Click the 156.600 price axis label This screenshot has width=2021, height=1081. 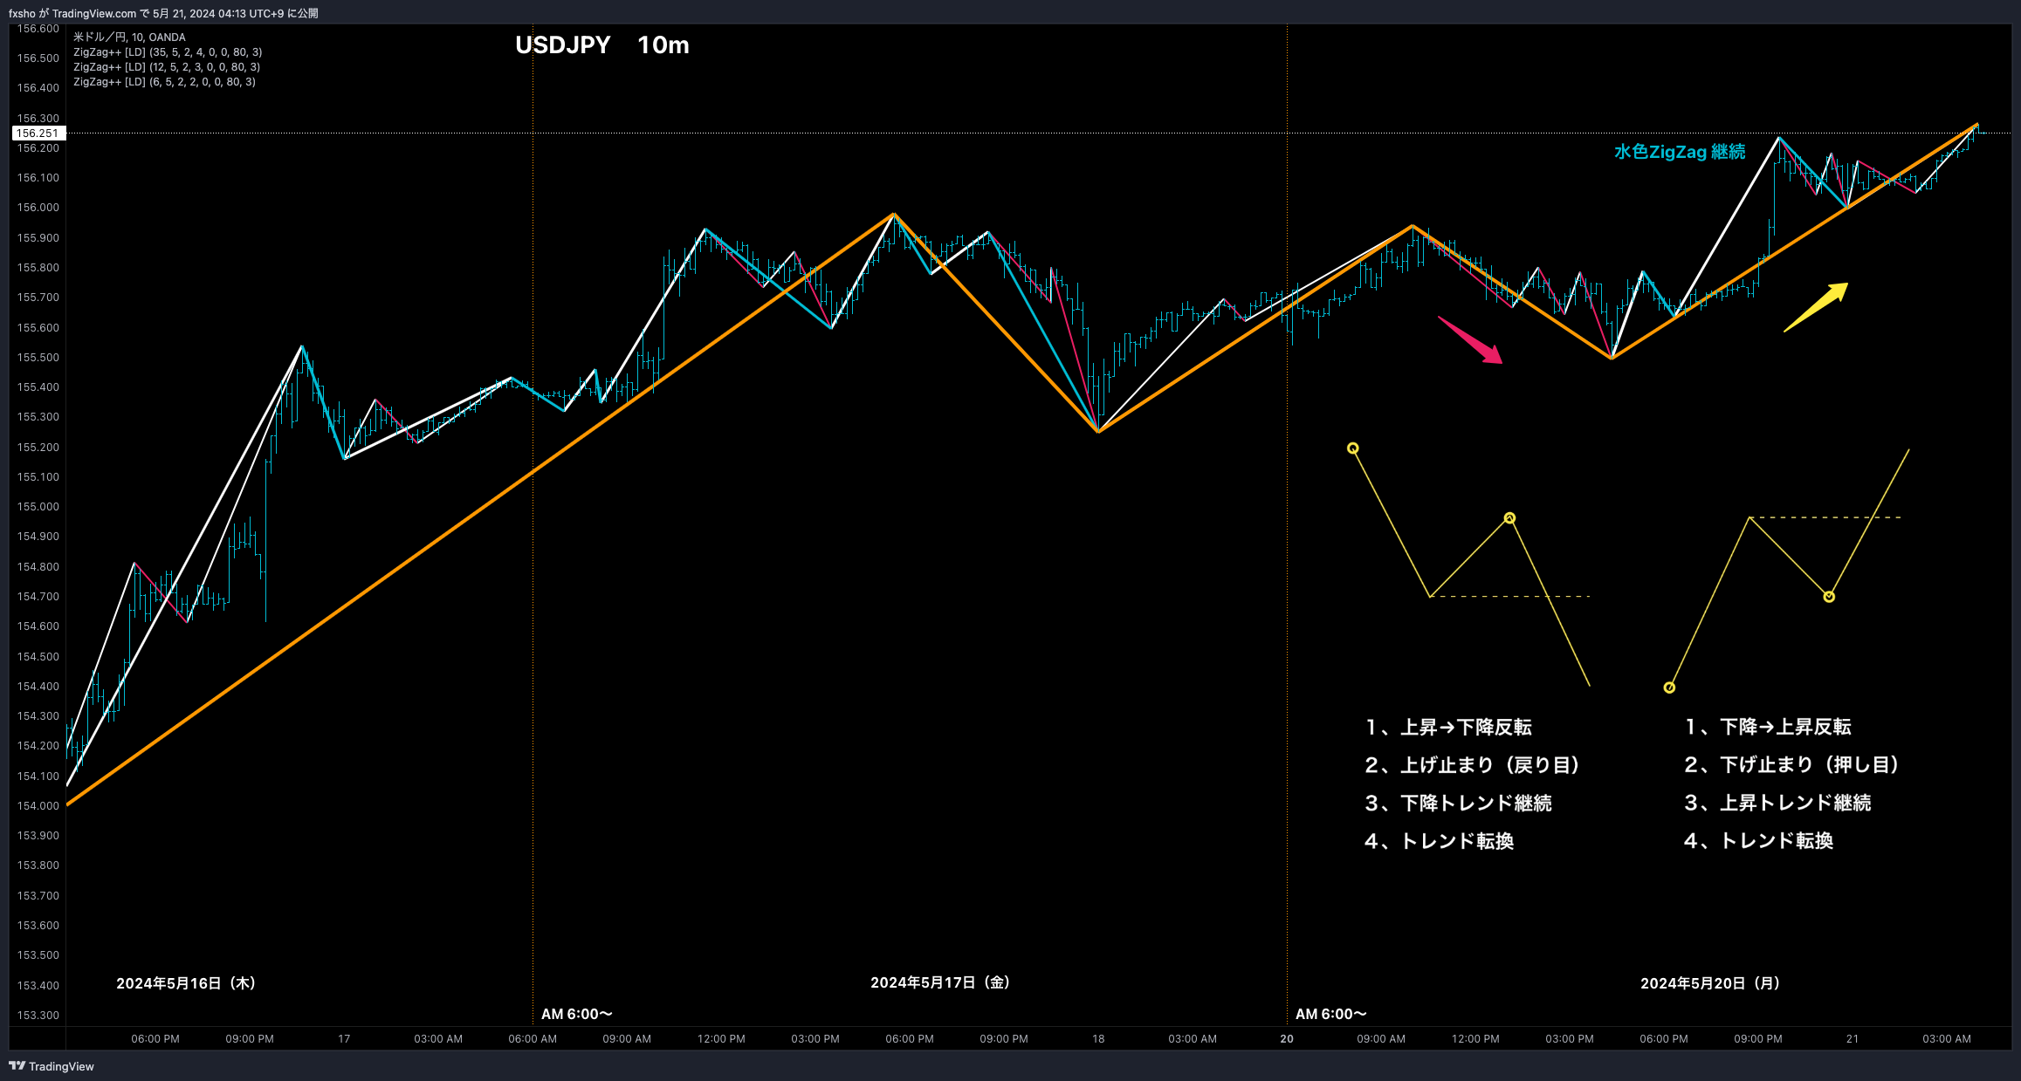coord(38,29)
